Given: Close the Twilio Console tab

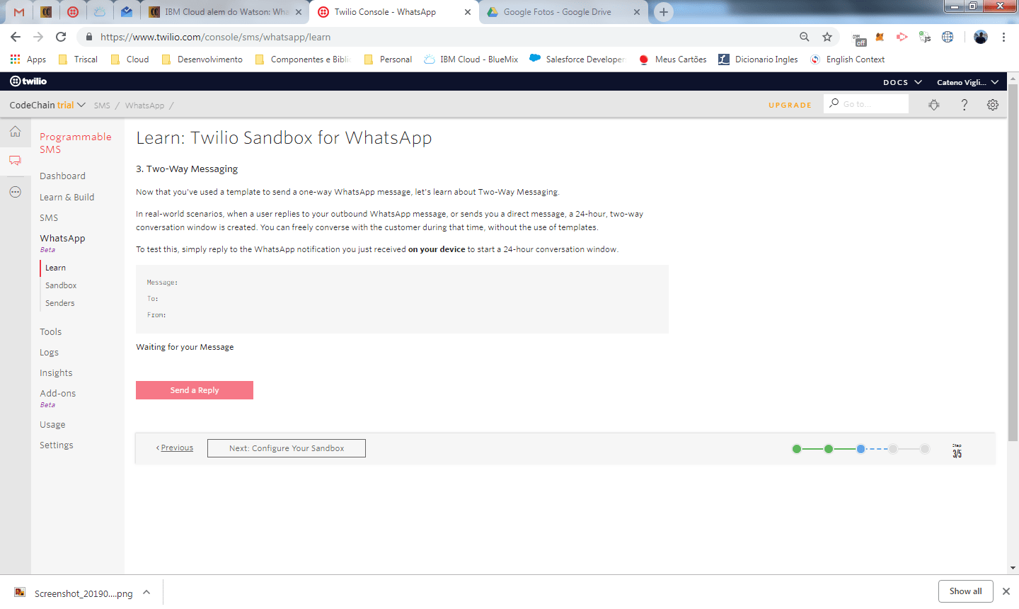Looking at the screenshot, I should pyautogui.click(x=468, y=12).
